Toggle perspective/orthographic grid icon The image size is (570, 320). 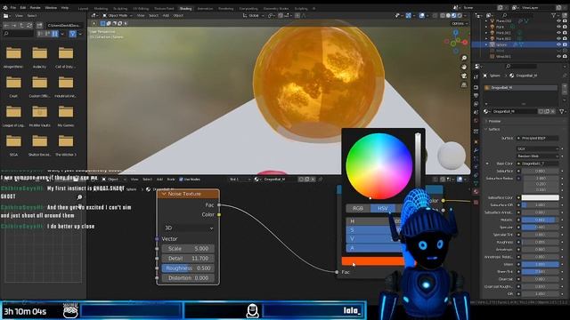point(464,85)
